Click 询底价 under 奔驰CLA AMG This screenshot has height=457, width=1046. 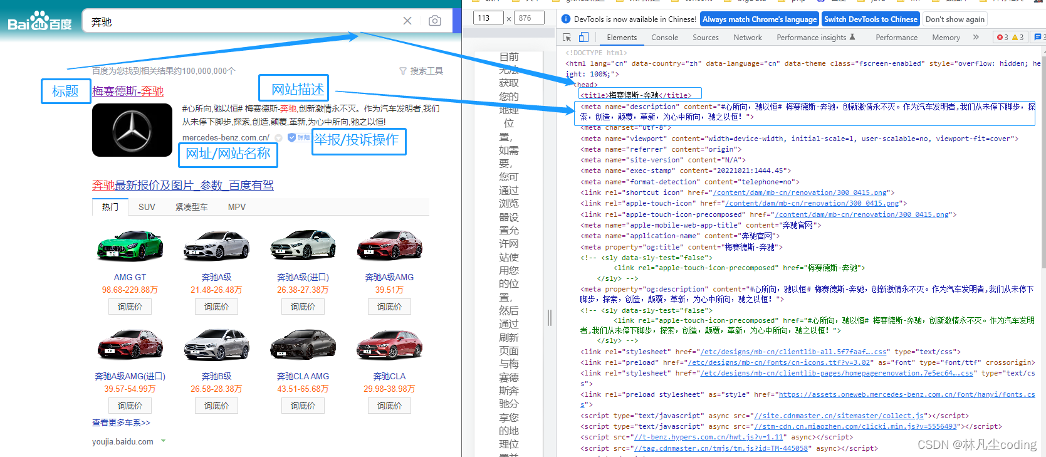point(303,406)
